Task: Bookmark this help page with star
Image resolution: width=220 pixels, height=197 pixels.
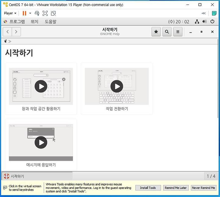Action: 156,32
